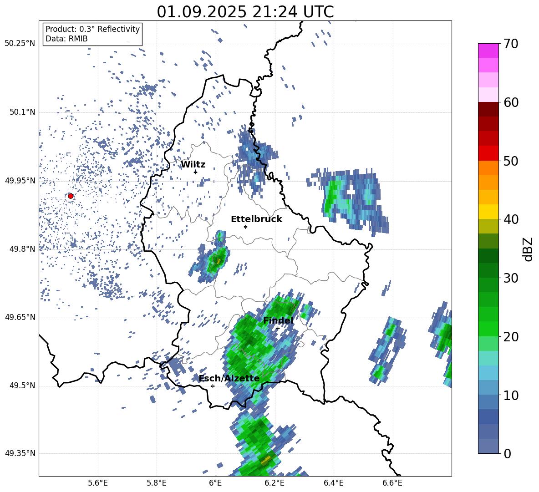Click the Findel location label
Screen dimensions: 539x492
tap(278, 320)
